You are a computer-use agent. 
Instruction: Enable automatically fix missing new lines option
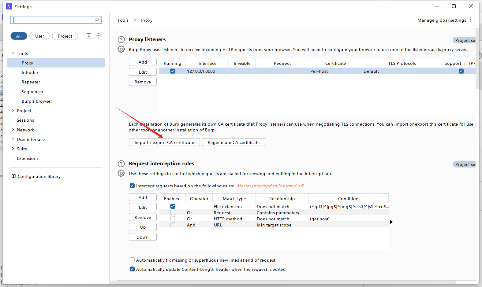click(132, 260)
